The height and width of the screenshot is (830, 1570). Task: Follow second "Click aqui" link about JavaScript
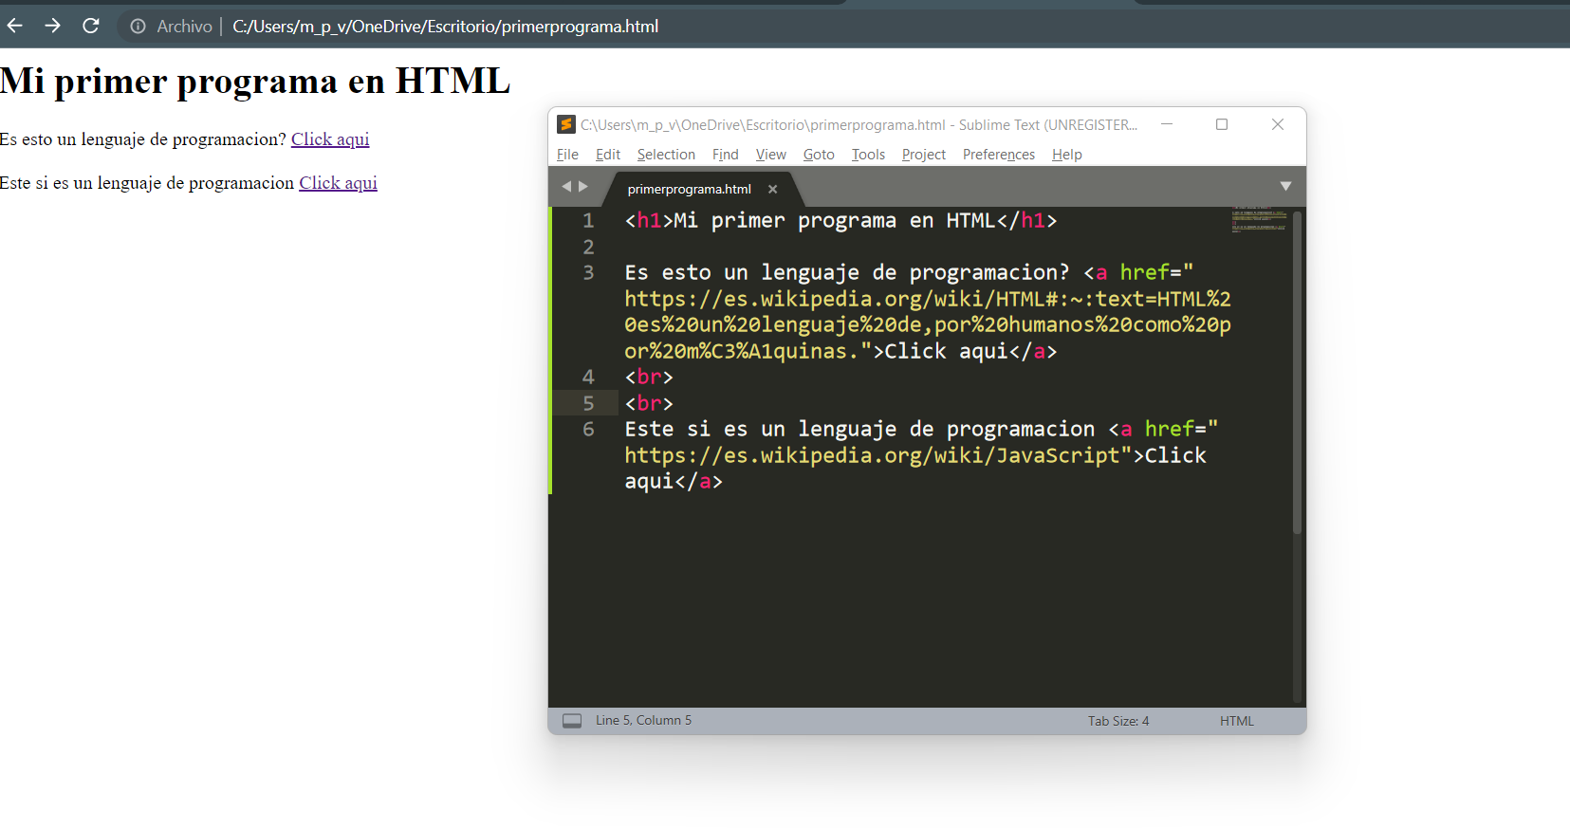click(x=338, y=183)
